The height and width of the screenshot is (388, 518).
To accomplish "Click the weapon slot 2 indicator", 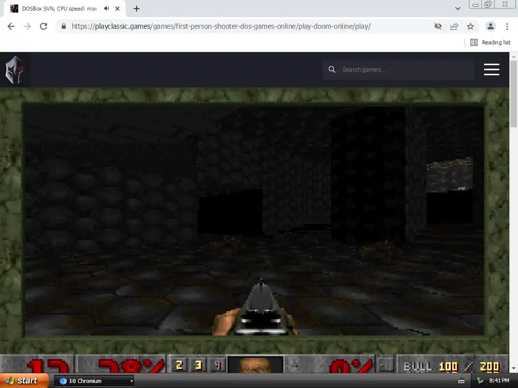I will point(180,365).
